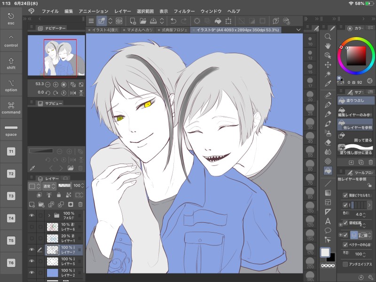Screen dimensions: 376x282
Task: Select 塗り残し部分に塗る sub tool
Action: tap(355, 149)
